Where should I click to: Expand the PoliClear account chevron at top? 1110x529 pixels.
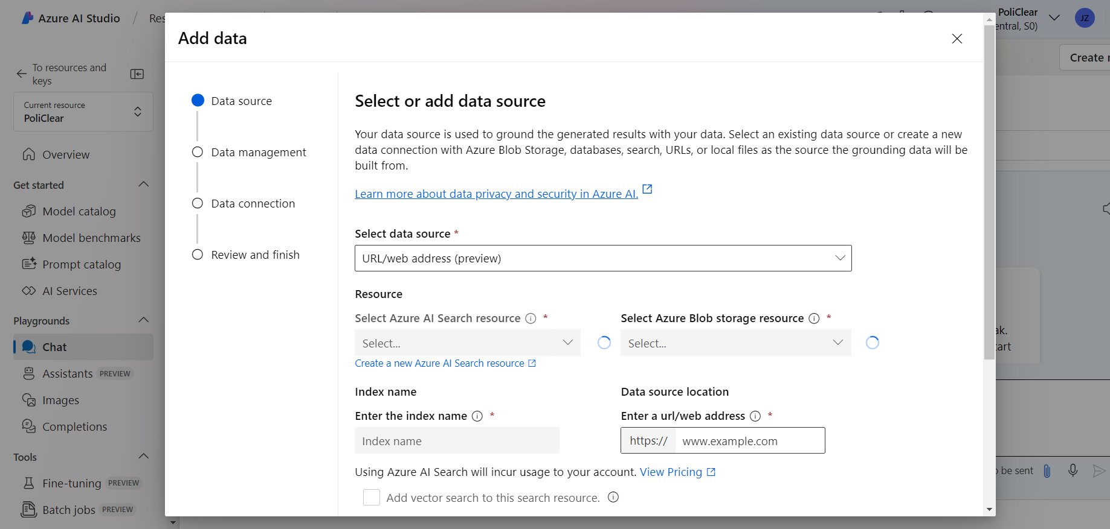click(x=1054, y=18)
